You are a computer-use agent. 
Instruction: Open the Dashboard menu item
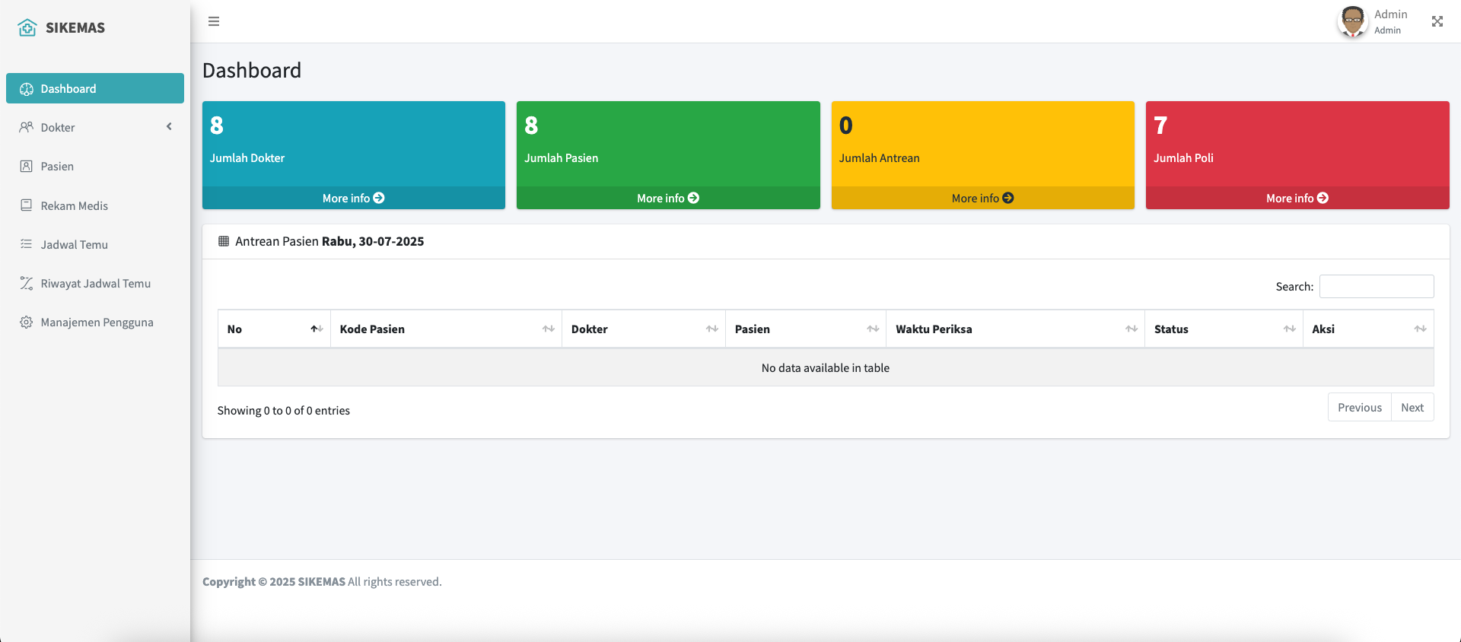pyautogui.click(x=95, y=88)
